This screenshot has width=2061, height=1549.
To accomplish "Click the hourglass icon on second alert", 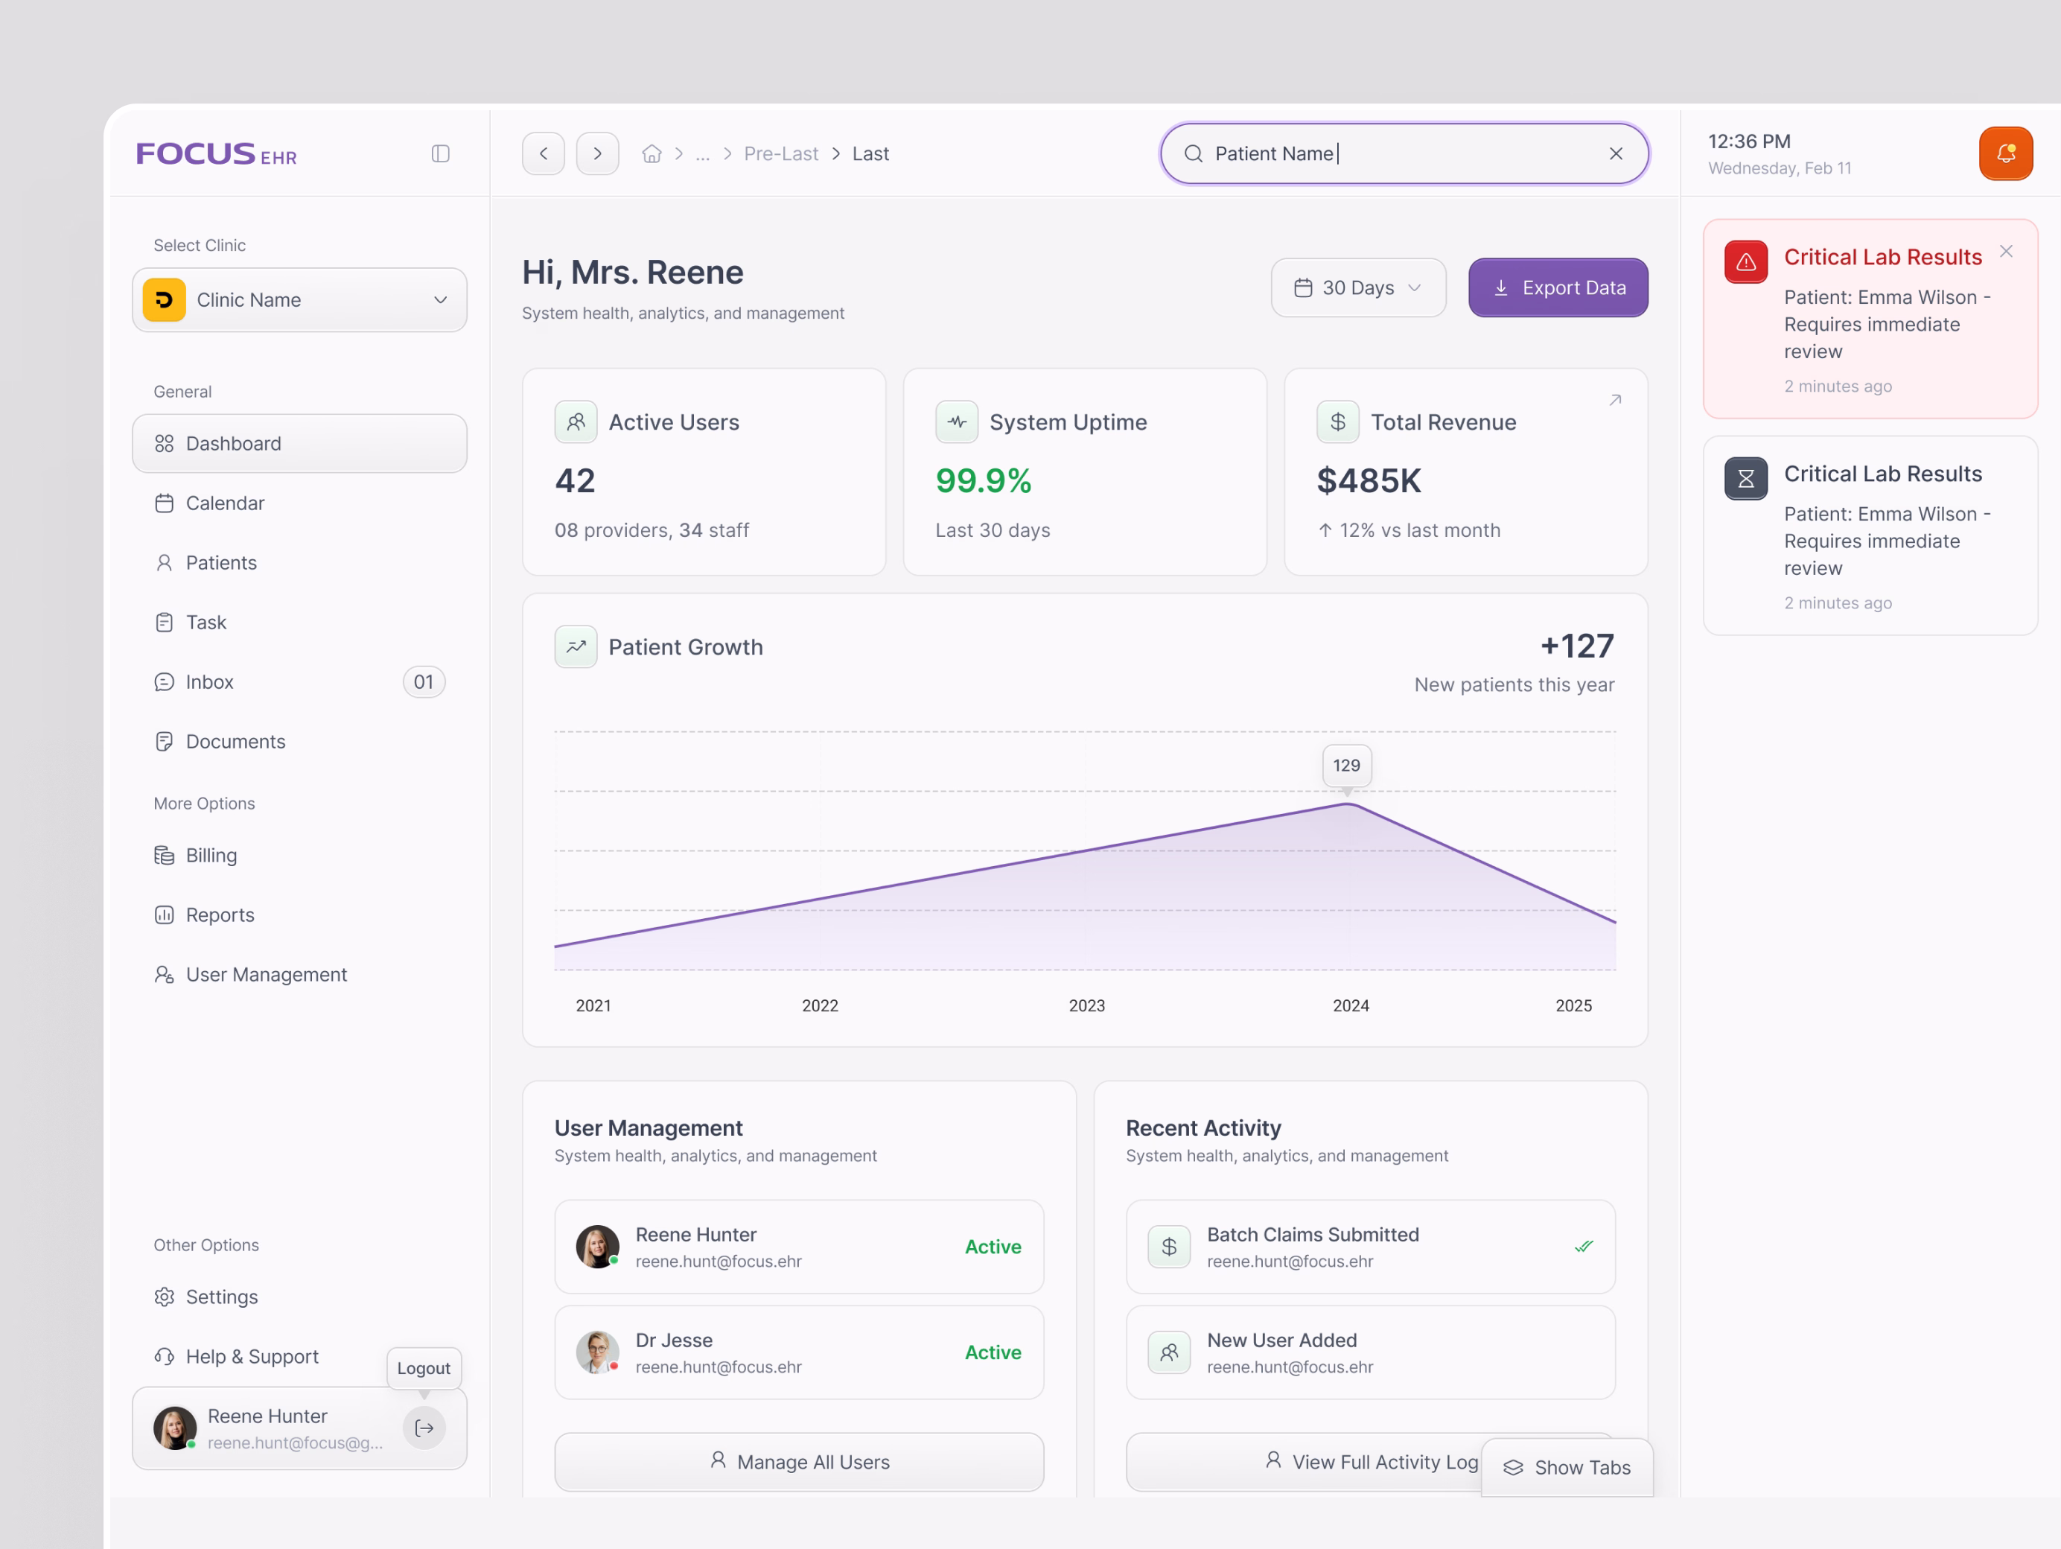I will (x=1745, y=479).
